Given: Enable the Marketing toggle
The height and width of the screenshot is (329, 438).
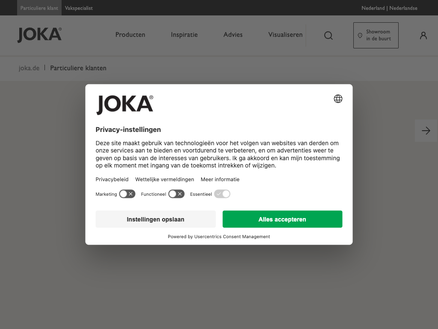Looking at the screenshot, I should pyautogui.click(x=127, y=194).
